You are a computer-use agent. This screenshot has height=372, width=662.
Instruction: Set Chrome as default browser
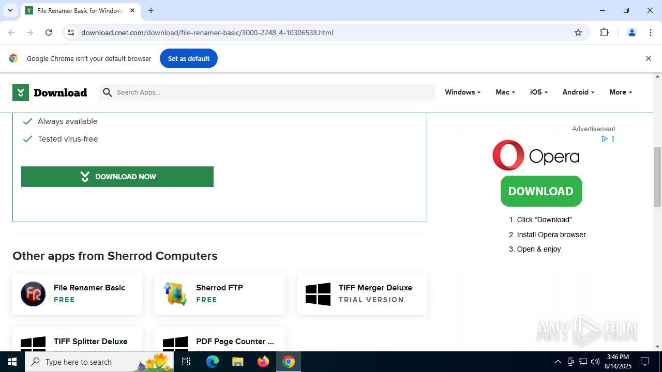click(x=188, y=58)
